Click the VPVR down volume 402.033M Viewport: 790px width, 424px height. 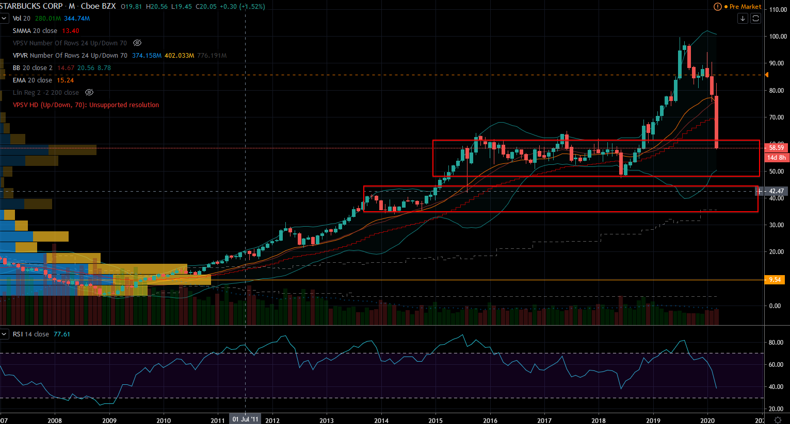[180, 56]
